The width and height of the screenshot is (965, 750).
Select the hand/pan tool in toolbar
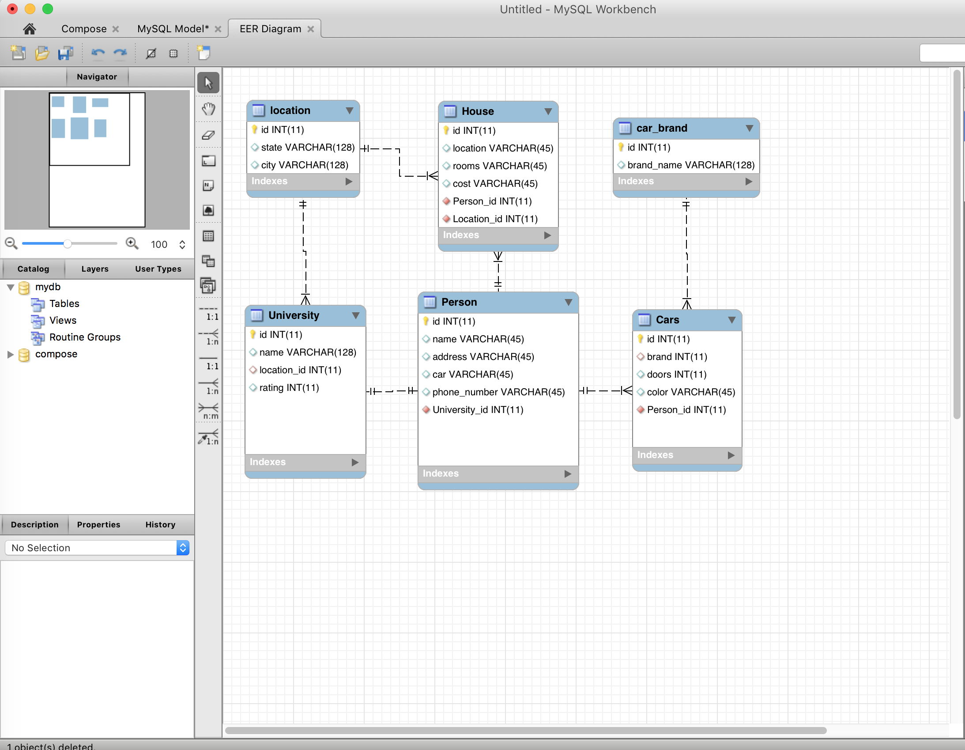tap(208, 109)
